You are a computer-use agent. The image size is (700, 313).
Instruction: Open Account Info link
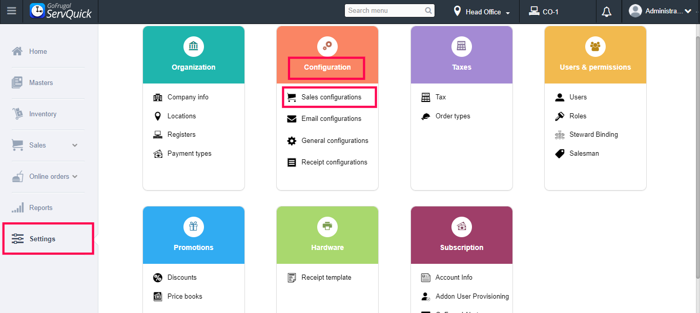[x=454, y=278]
